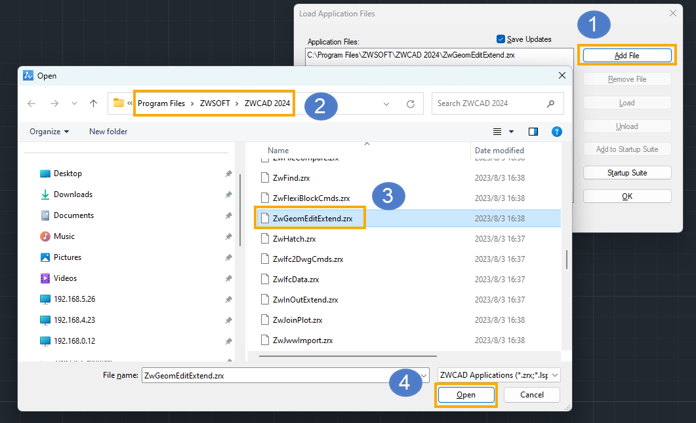
Task: Click Startup Suite button
Action: [x=626, y=173]
